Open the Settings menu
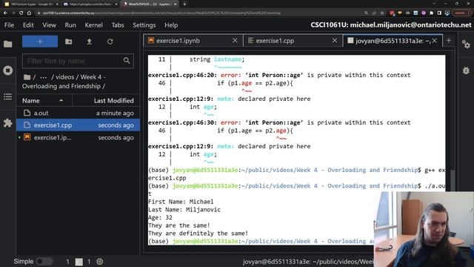Image resolution: width=474 pixels, height=267 pixels. point(144,25)
